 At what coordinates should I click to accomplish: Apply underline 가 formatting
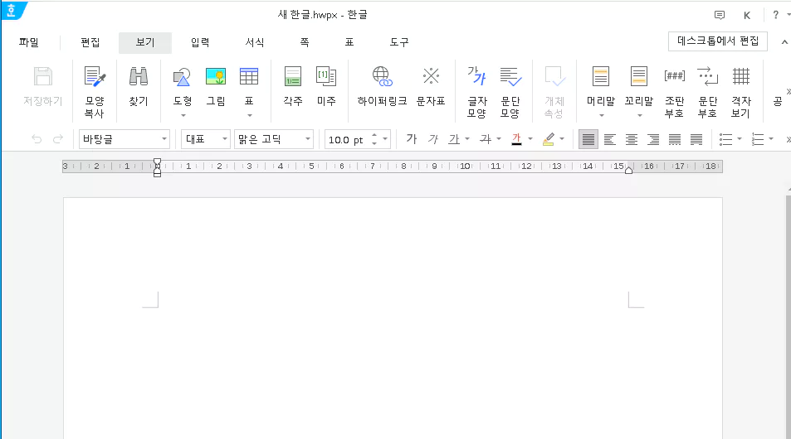pos(454,139)
